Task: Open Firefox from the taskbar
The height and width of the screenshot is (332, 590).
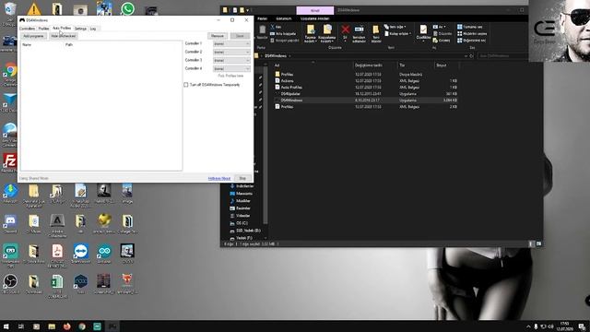Action: [66, 326]
